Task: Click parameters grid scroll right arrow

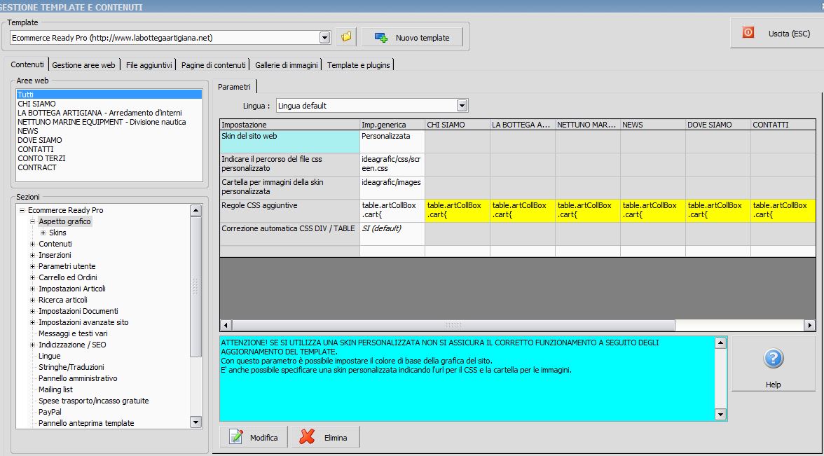Action: click(810, 326)
